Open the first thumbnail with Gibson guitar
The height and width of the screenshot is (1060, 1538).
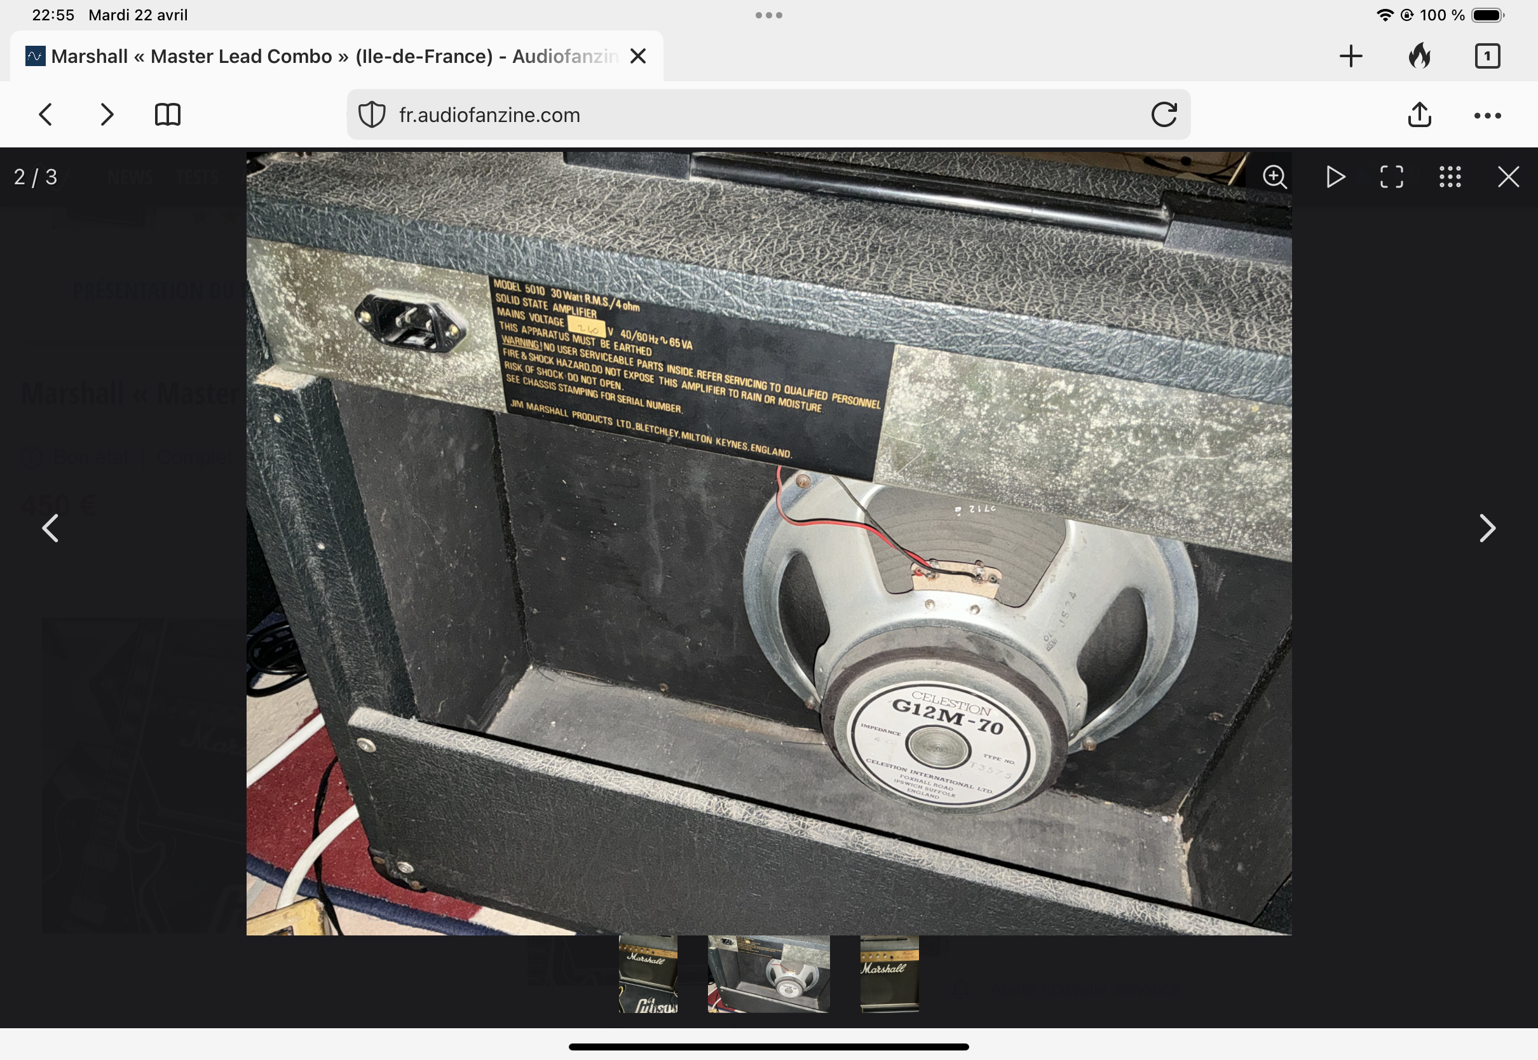tap(648, 974)
